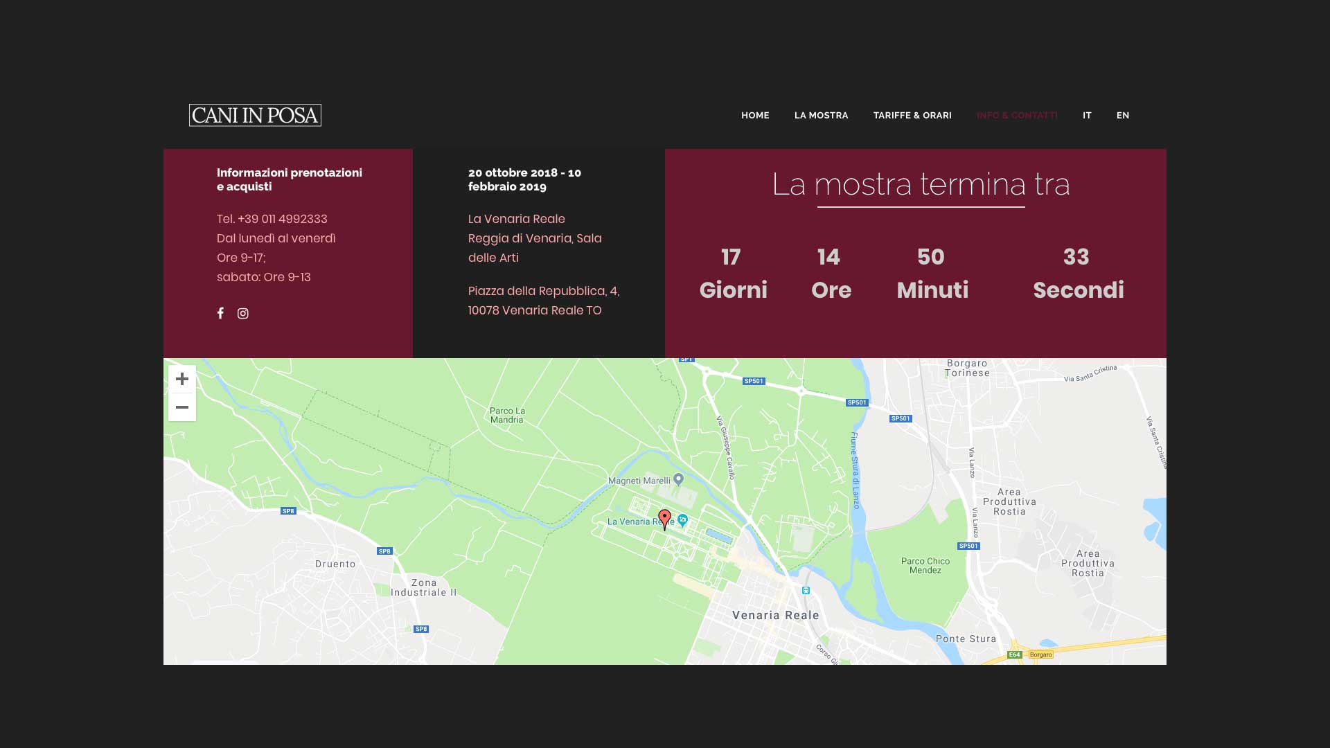Image resolution: width=1330 pixels, height=748 pixels.
Task: Click 'Parco Chico Mendez' map label
Action: coord(925,566)
